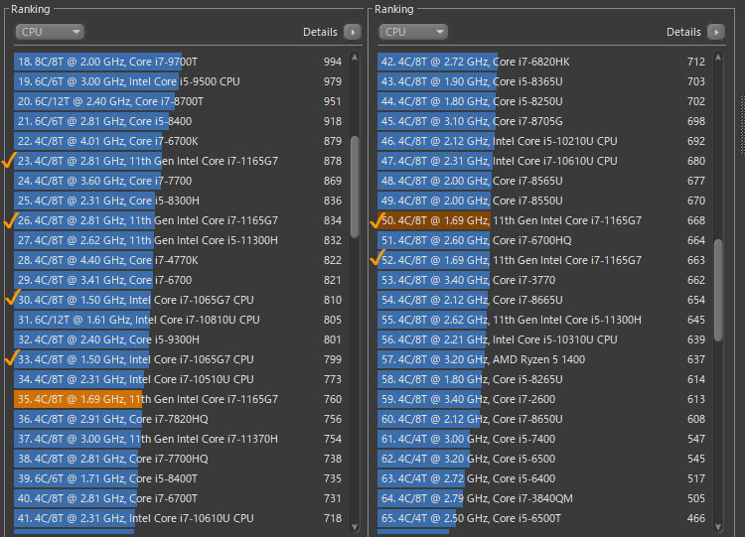Select rank 41 Core i7-10610U CPU row
This screenshot has width=745, height=537.
tap(178, 518)
